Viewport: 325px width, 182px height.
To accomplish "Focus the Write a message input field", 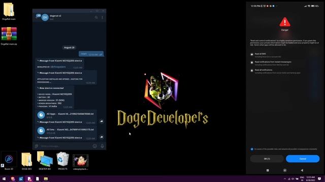I will 66,146.
